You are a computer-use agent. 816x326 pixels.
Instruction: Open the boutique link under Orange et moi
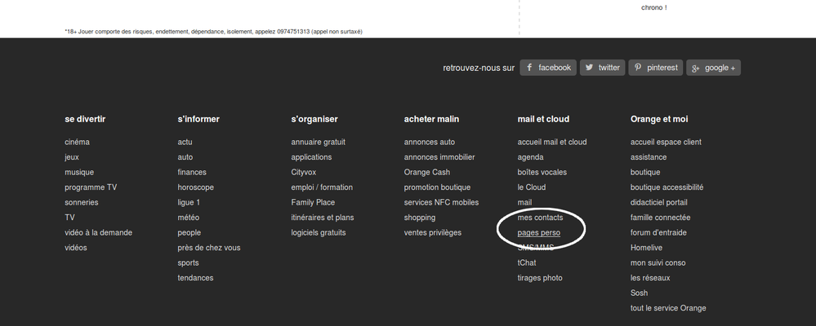[x=645, y=172]
